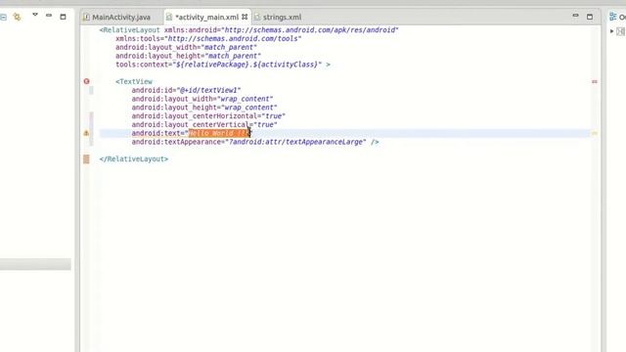Select the element icon in the Outline tree
Image resolution: width=626 pixels, height=352 pixels.
pyautogui.click(x=621, y=31)
